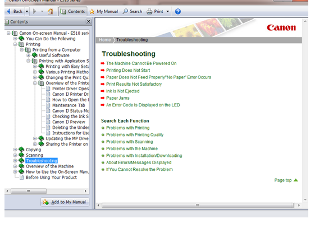The height and width of the screenshot is (237, 324).
Task: Click the Home breadcrumb link
Action: pos(105,40)
